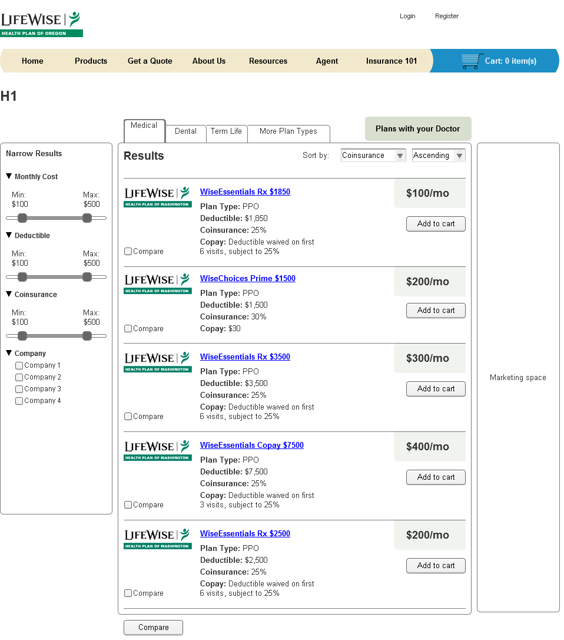Open Get a Quote in navigation bar

[x=150, y=61]
